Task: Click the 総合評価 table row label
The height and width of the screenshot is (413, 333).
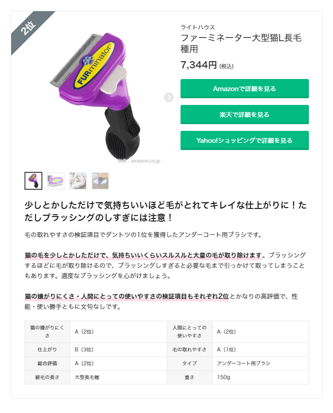Action: point(47,363)
